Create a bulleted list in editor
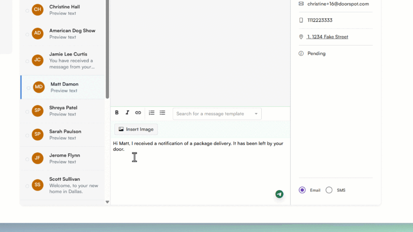Viewport: 413px width, 232px height. tap(162, 113)
